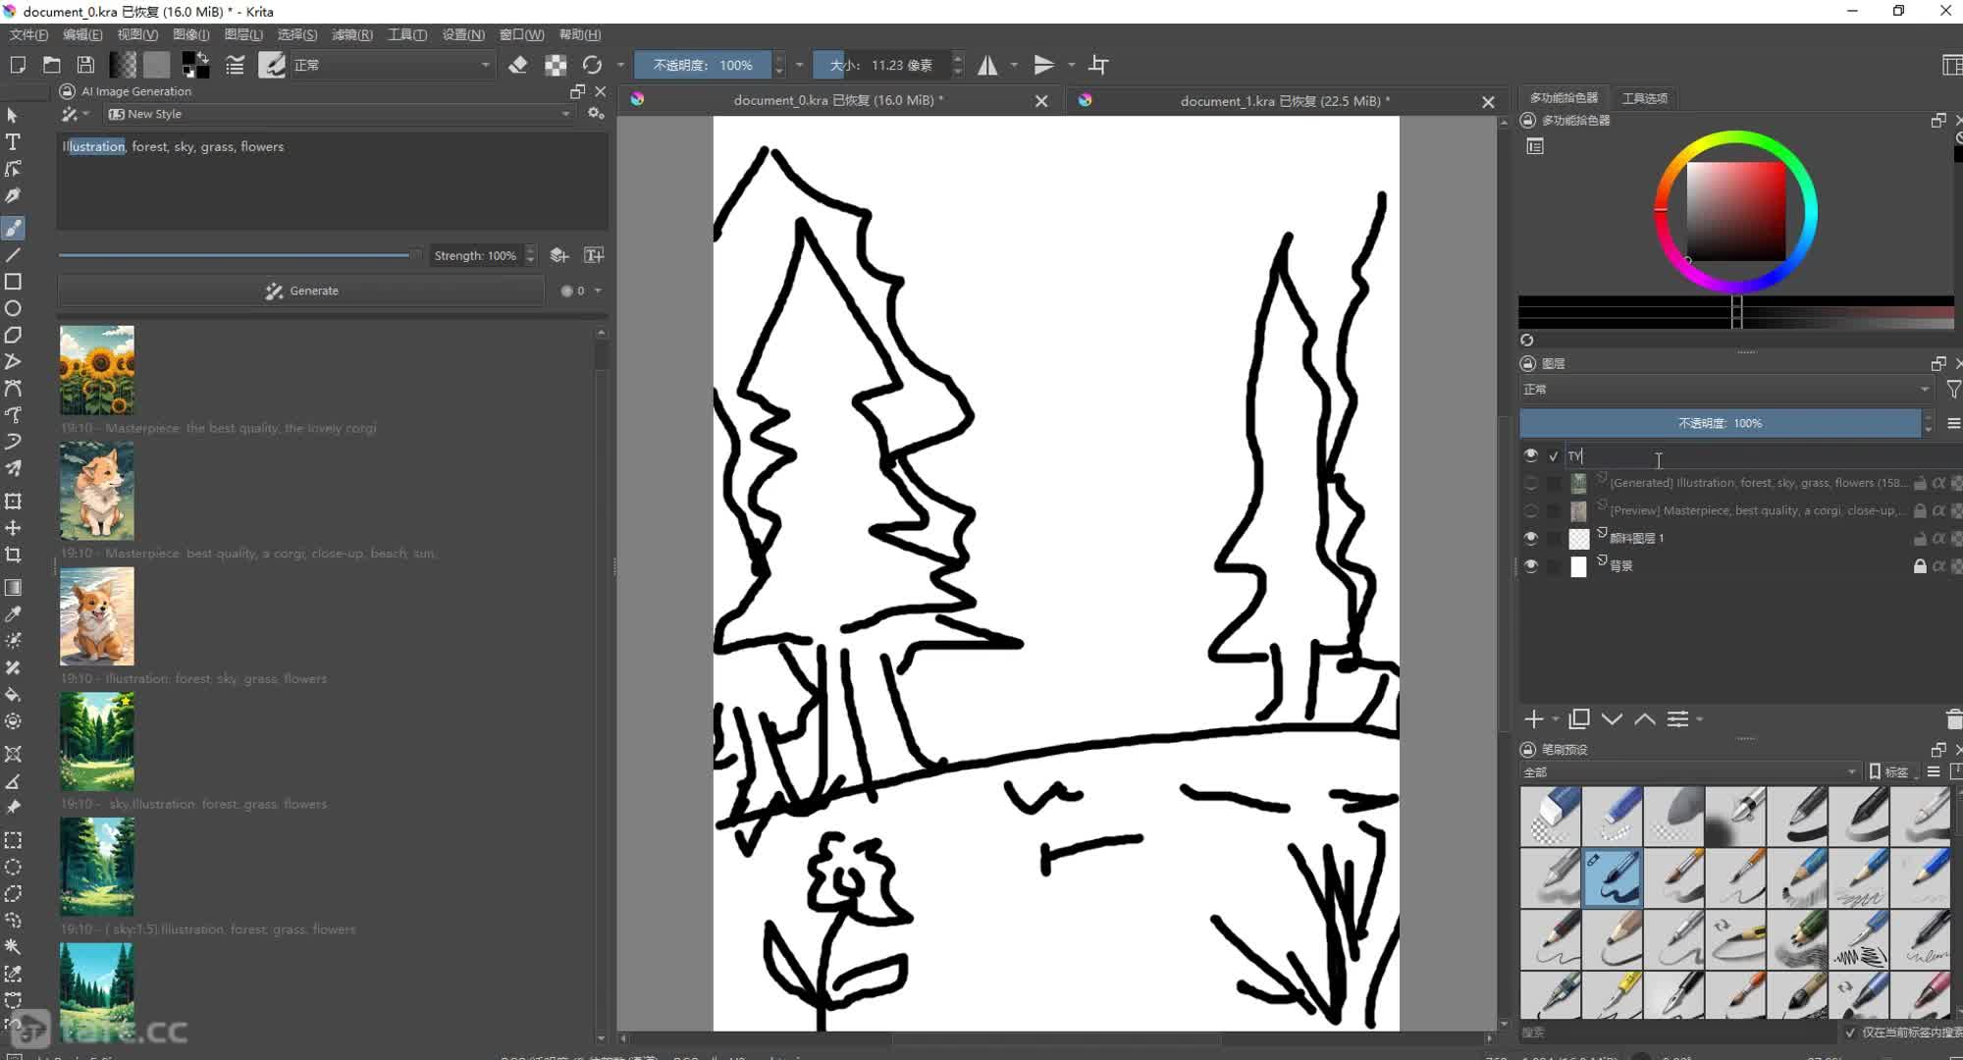This screenshot has width=1963, height=1060.
Task: Adjust the Strength slider
Action: click(x=239, y=255)
